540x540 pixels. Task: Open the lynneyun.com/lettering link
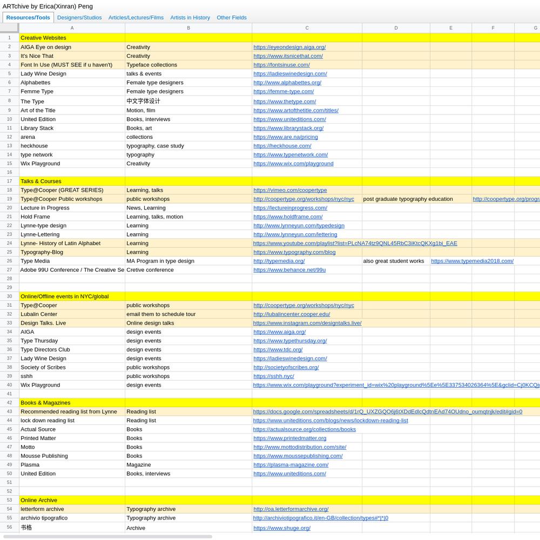click(x=295, y=234)
